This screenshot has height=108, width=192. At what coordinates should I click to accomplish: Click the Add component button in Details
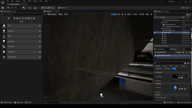click(x=178, y=52)
